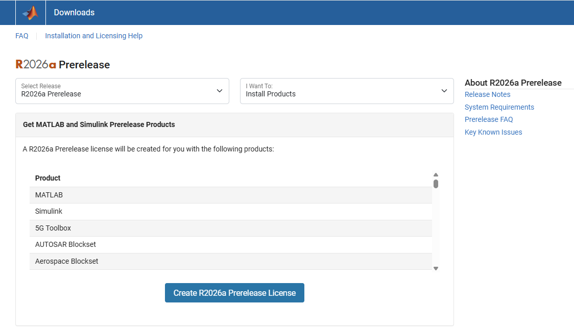574x330 pixels.
Task: Open the I Want To dropdown
Action: (347, 91)
